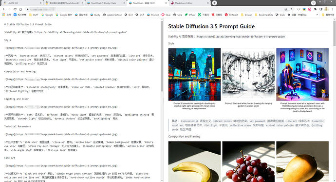Image resolution: width=336 pixels, height=182 pixels.
Task: Open the isometric gamer room image
Action: click(302, 75)
